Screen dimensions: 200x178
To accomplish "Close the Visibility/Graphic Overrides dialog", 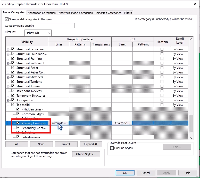I will coord(195,4).
